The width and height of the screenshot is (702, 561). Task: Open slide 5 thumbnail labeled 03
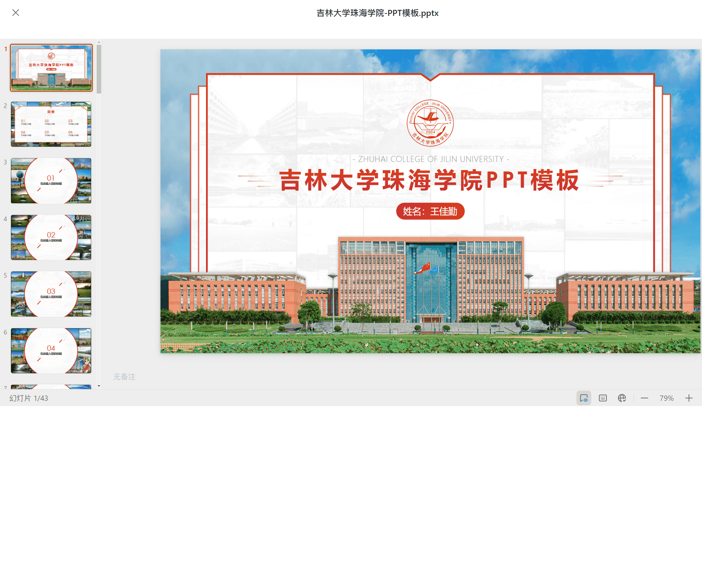pyautogui.click(x=51, y=294)
